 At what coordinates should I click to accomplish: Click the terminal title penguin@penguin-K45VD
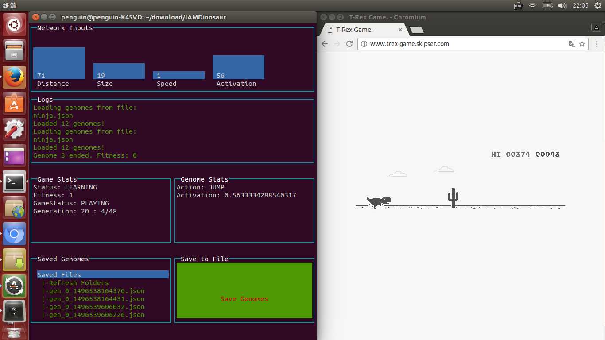pyautogui.click(x=143, y=17)
